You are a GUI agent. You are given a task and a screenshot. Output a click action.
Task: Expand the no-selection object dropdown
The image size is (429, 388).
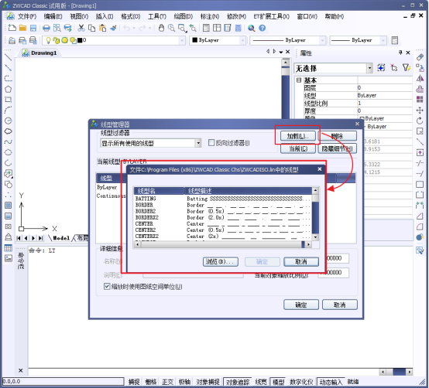coord(369,68)
